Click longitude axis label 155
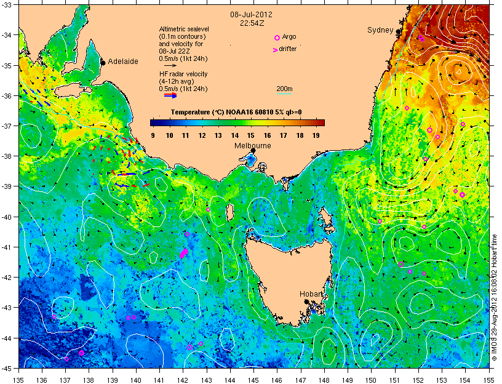Screen dimensions: 502x384 click(489, 380)
